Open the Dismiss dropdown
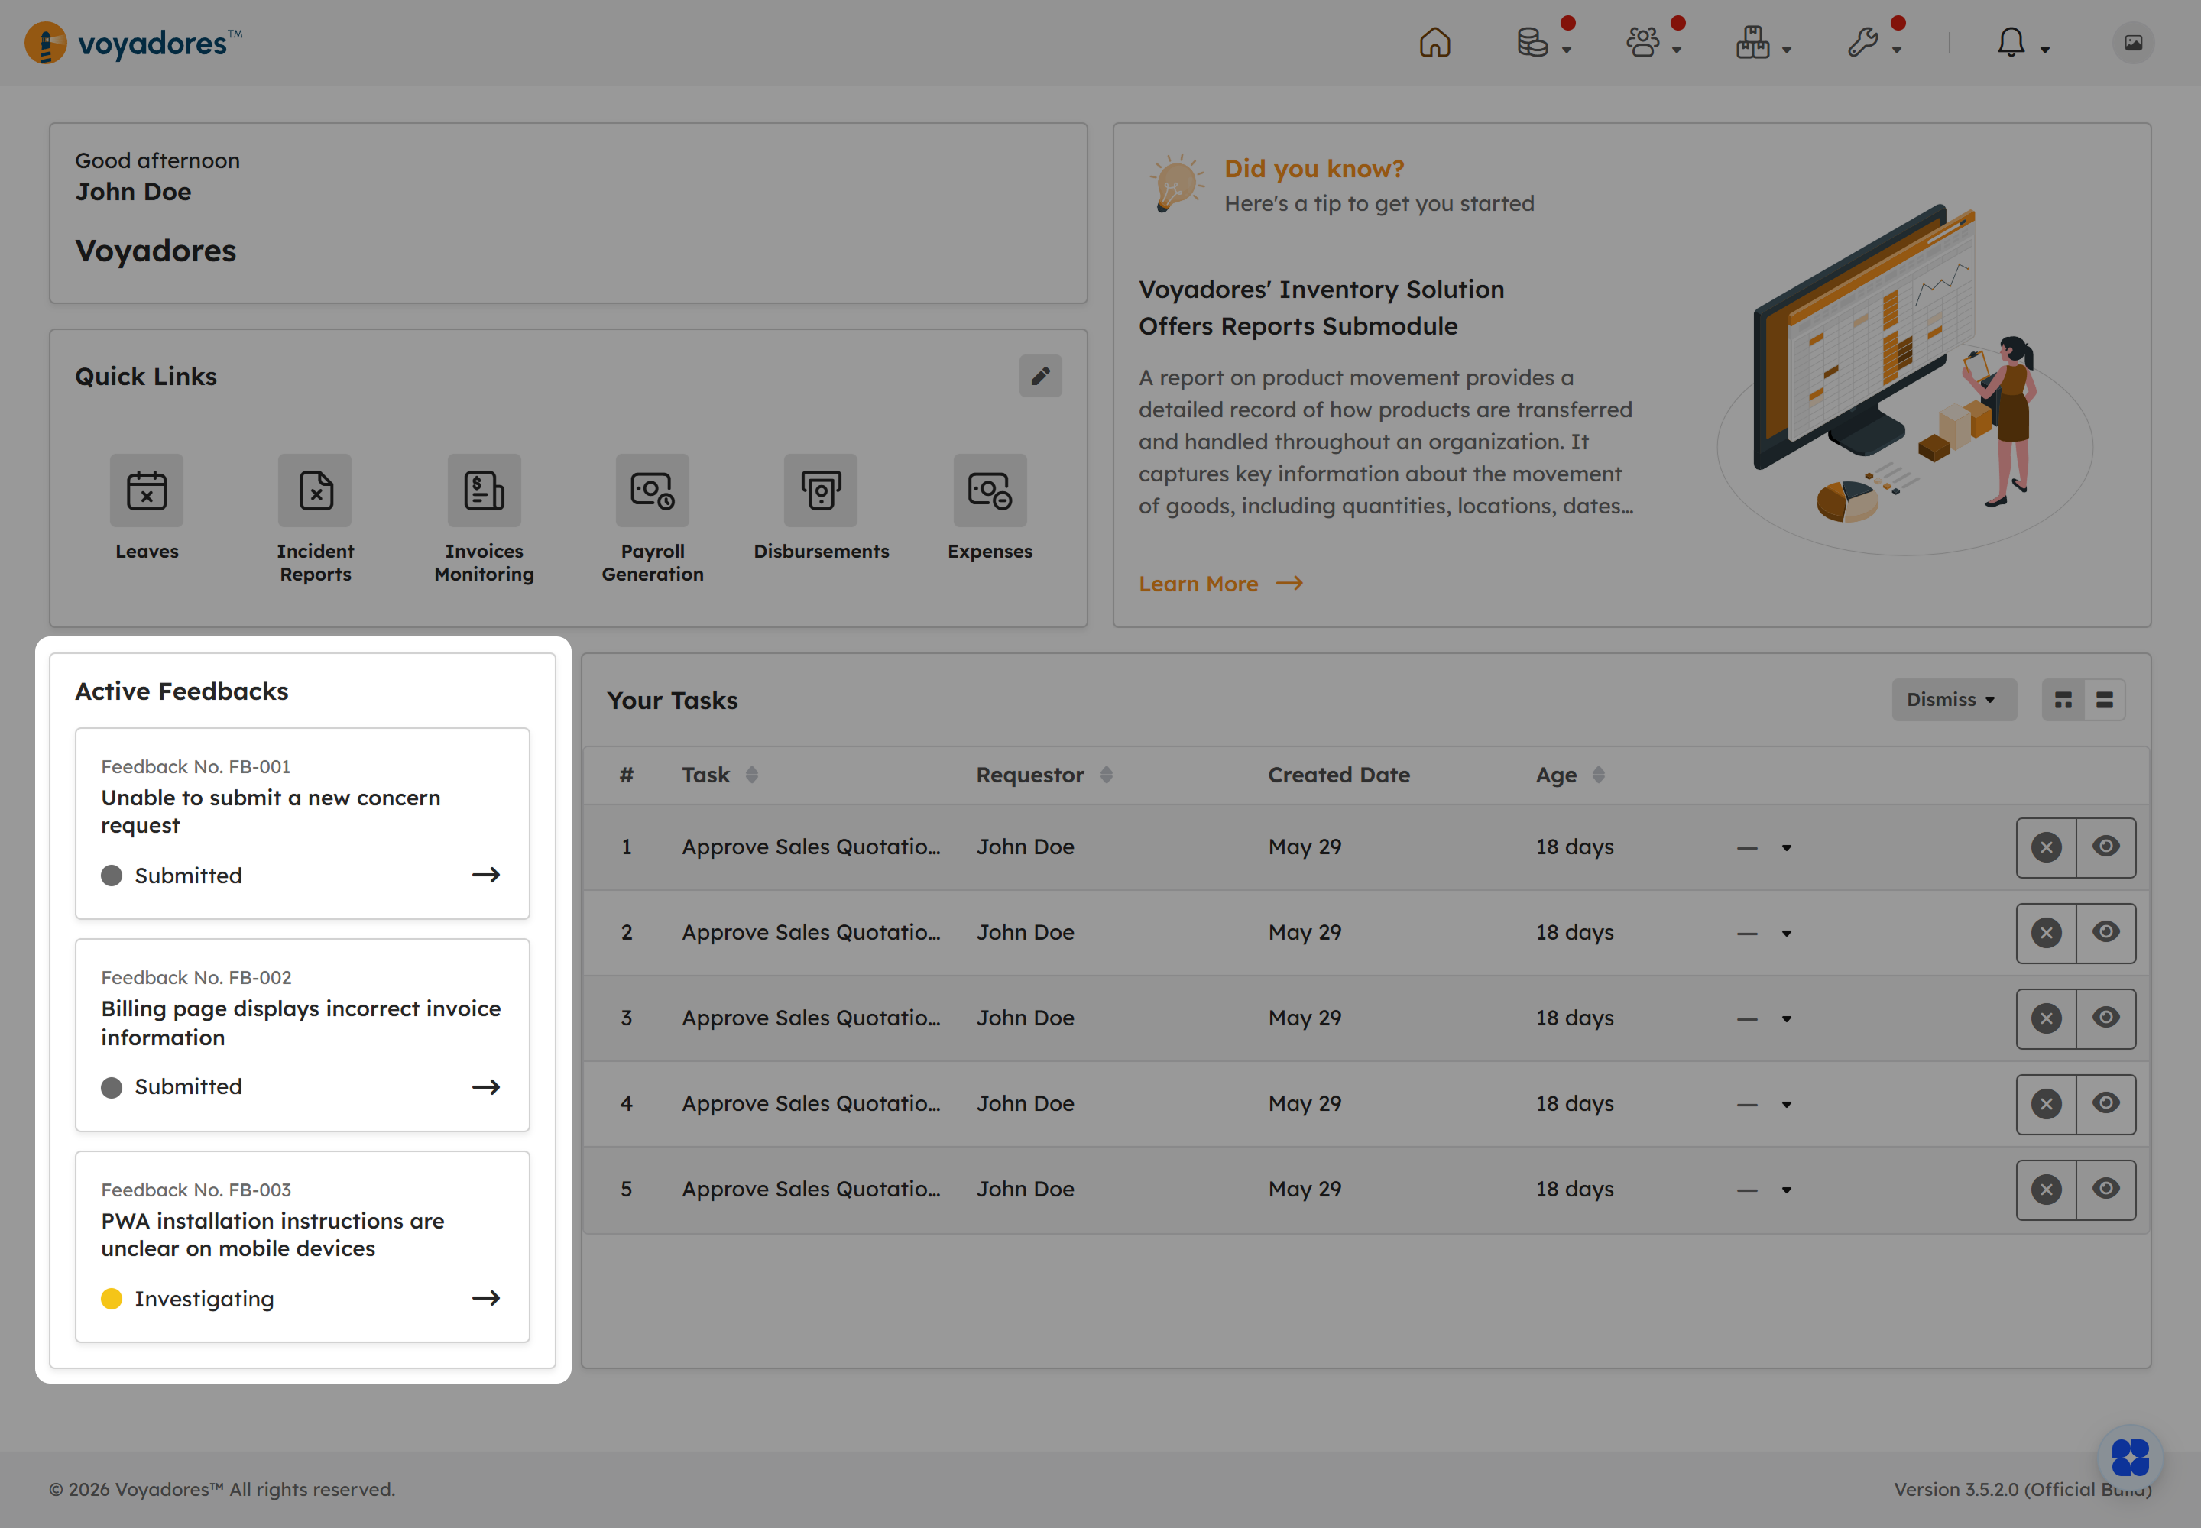2201x1528 pixels. 1953,700
